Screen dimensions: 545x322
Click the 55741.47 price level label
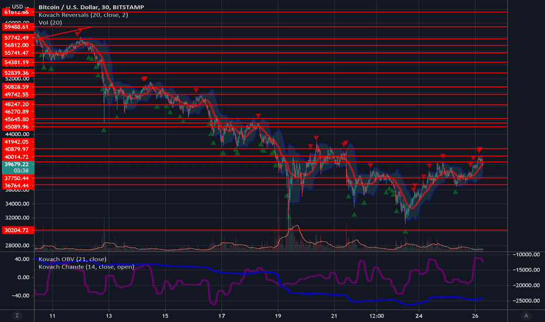tap(18, 53)
